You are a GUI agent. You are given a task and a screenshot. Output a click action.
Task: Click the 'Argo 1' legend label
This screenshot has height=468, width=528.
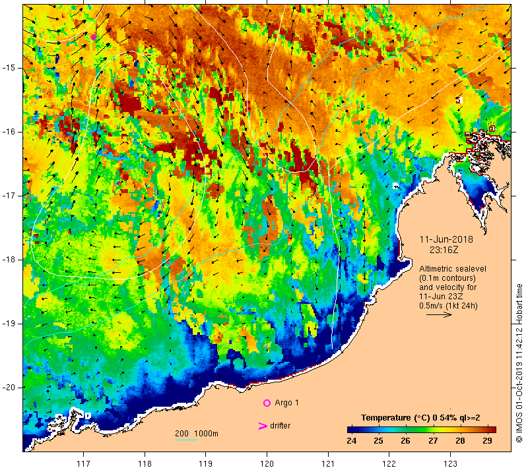tap(286, 403)
